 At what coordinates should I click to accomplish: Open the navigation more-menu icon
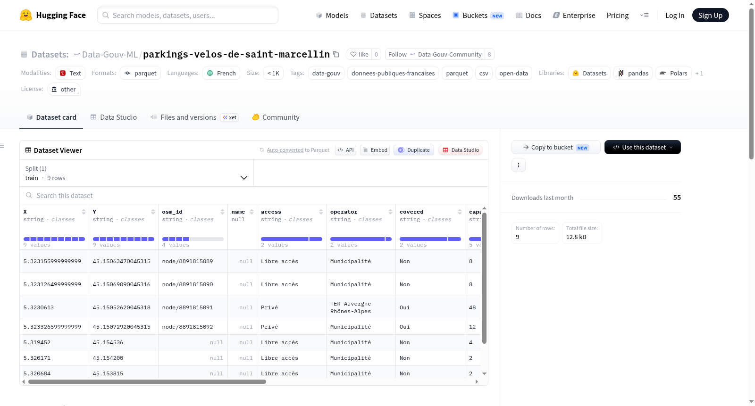click(644, 15)
